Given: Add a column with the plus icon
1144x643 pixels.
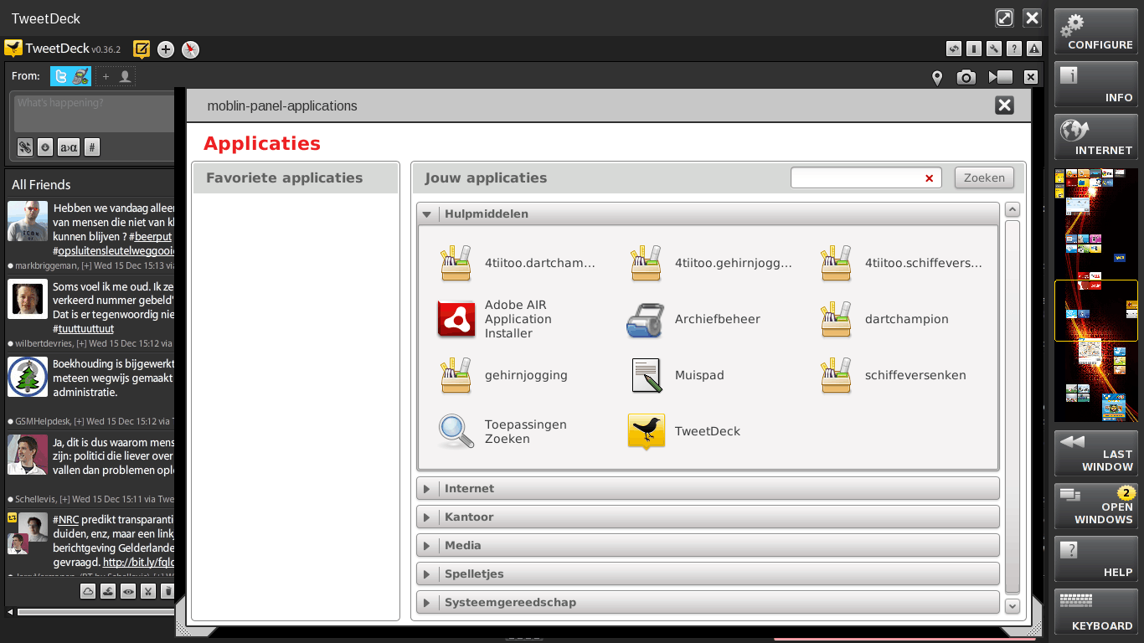Looking at the screenshot, I should click(166, 49).
